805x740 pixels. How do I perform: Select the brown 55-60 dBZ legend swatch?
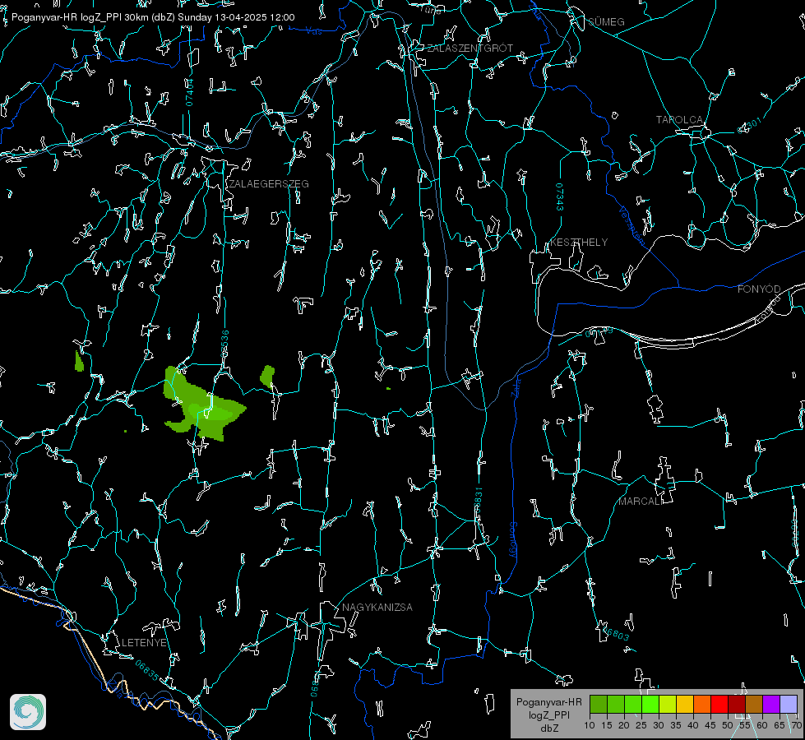(x=754, y=704)
